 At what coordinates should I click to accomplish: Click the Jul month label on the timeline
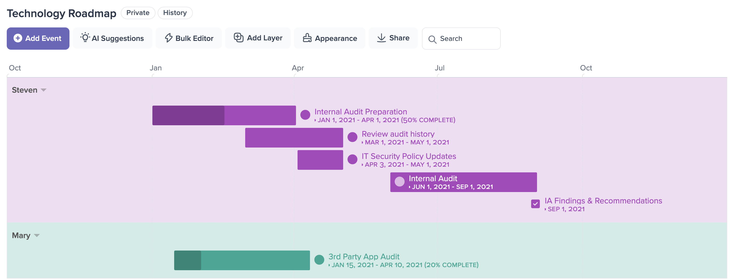pyautogui.click(x=439, y=68)
